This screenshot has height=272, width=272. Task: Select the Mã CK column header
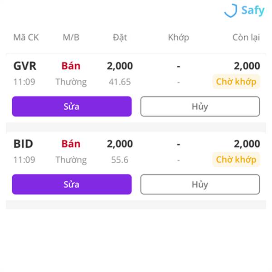(x=26, y=38)
